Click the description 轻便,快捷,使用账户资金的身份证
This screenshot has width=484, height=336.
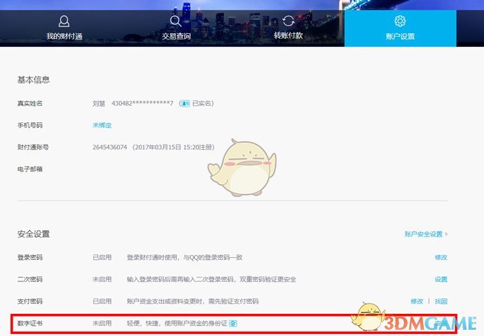(177, 324)
